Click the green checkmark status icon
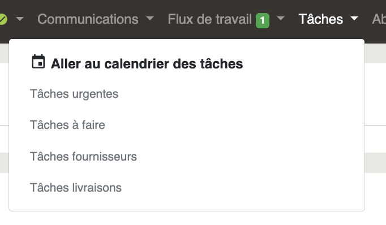Viewport: 386px width, 225px height. coord(3,19)
